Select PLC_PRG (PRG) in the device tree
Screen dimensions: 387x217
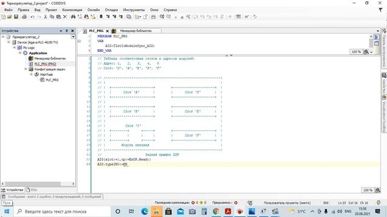45,64
